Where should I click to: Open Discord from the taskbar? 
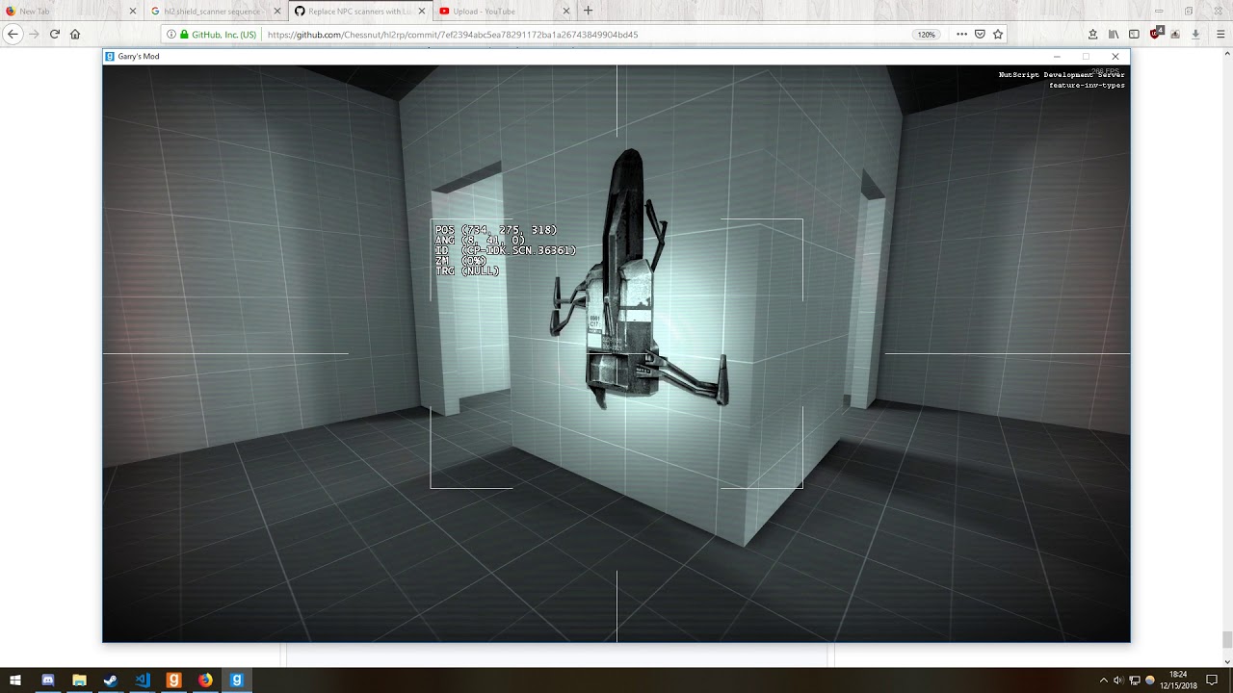(x=48, y=680)
